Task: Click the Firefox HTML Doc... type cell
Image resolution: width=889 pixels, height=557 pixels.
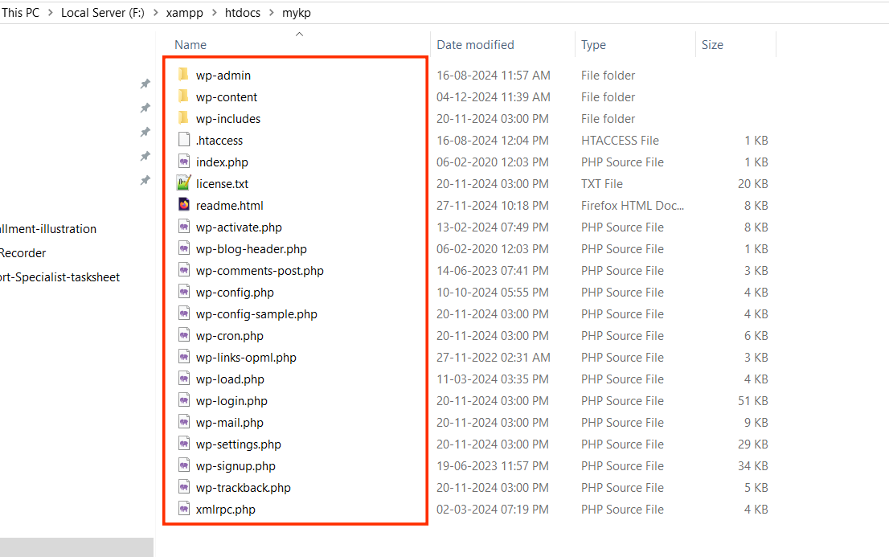Action: click(x=632, y=205)
